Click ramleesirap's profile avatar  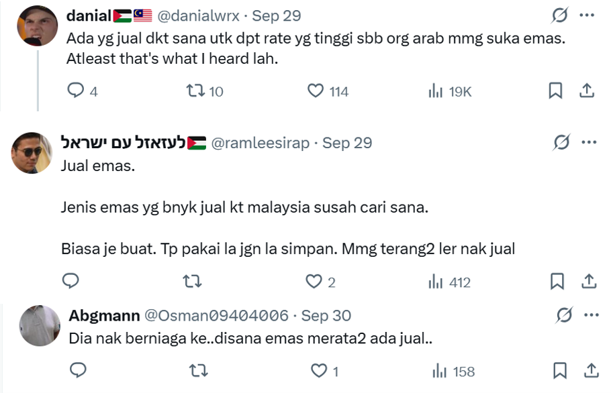(x=32, y=153)
